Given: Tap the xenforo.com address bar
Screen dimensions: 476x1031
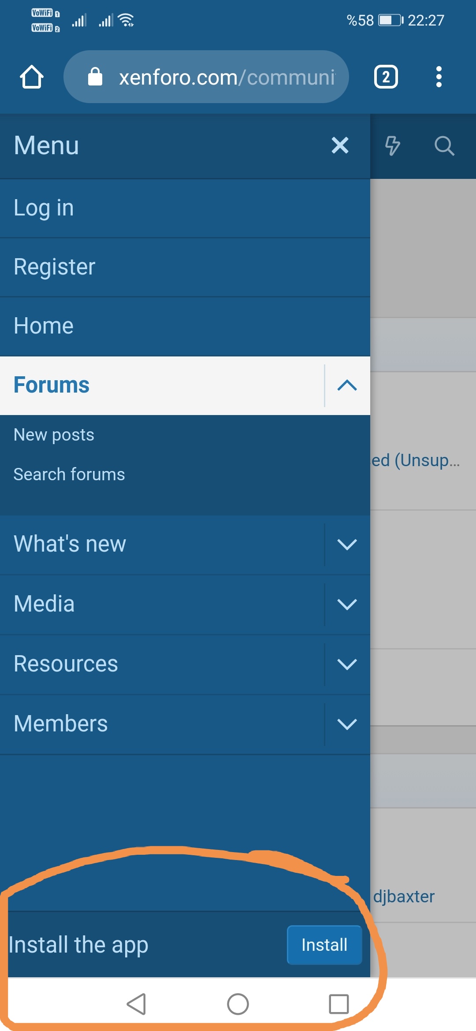Looking at the screenshot, I should click(206, 77).
